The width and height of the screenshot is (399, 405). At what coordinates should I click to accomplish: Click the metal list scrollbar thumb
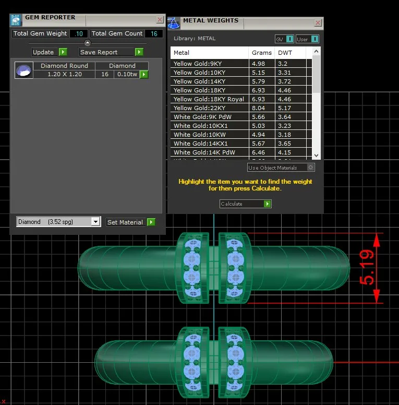pyautogui.click(x=317, y=75)
